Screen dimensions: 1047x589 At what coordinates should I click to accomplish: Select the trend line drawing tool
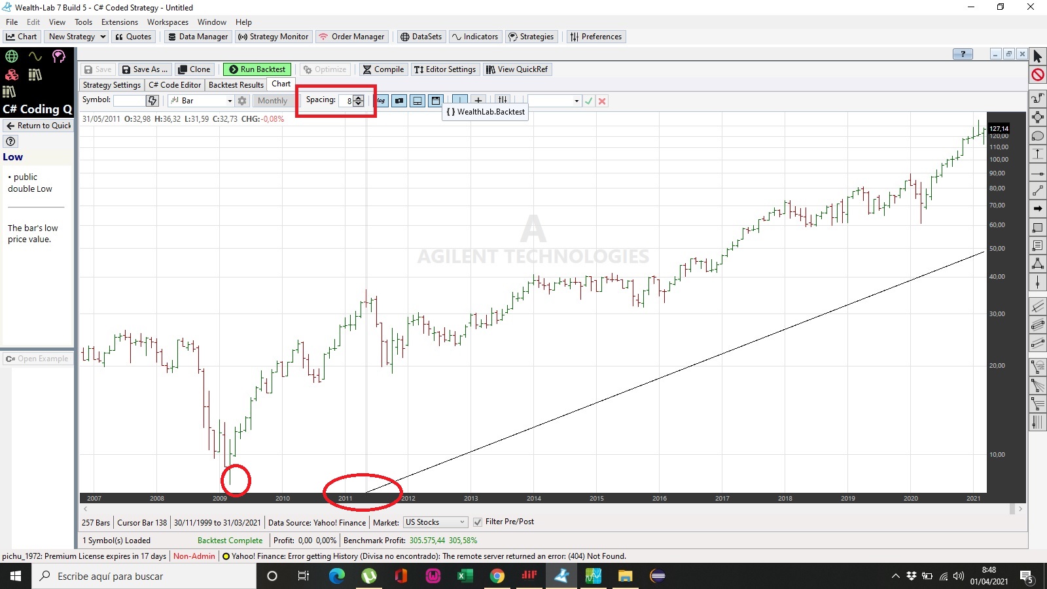[1037, 191]
